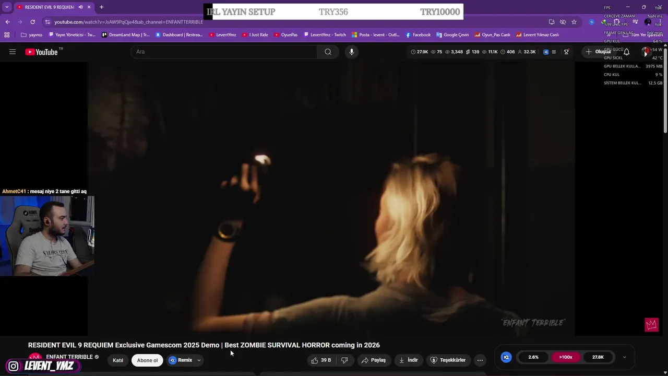
Task: Open the DreamLand Map bookmark
Action: (125, 35)
